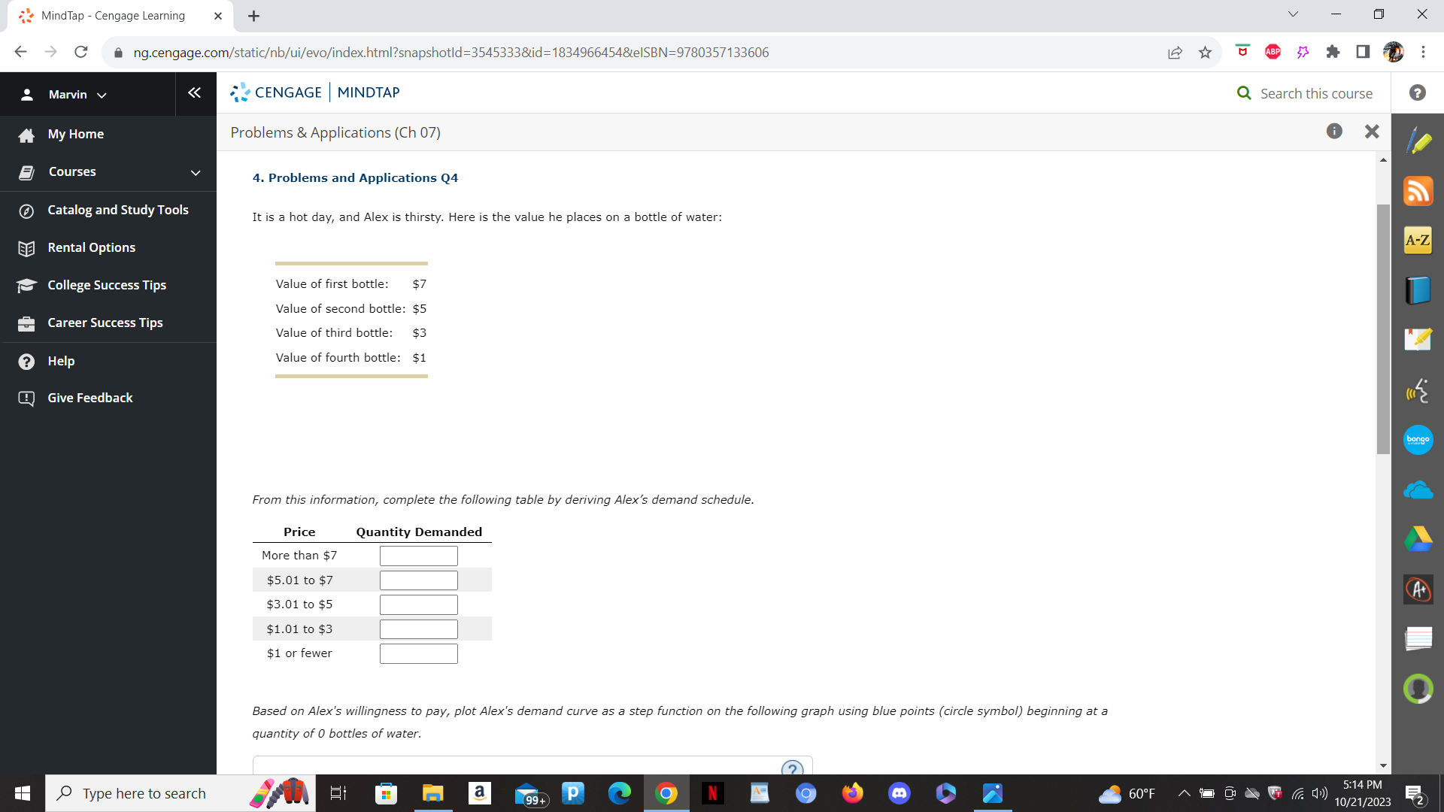
Task: Open the Bongo app in the sidebar
Action: pyautogui.click(x=1418, y=440)
